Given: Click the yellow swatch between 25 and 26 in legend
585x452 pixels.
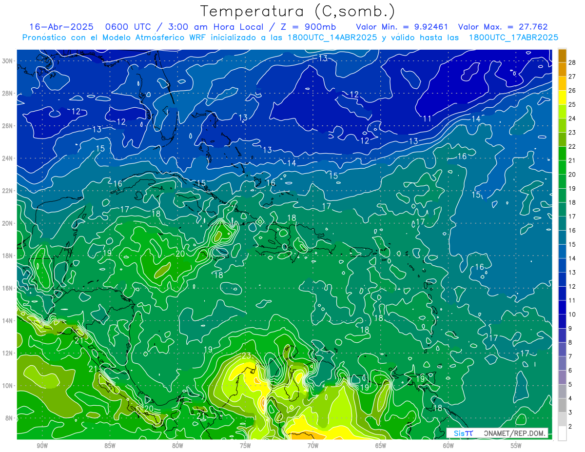Looking at the screenshot, I should tap(562, 98).
